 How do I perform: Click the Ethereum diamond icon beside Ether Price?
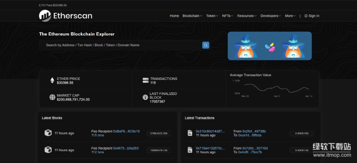tap(52, 80)
